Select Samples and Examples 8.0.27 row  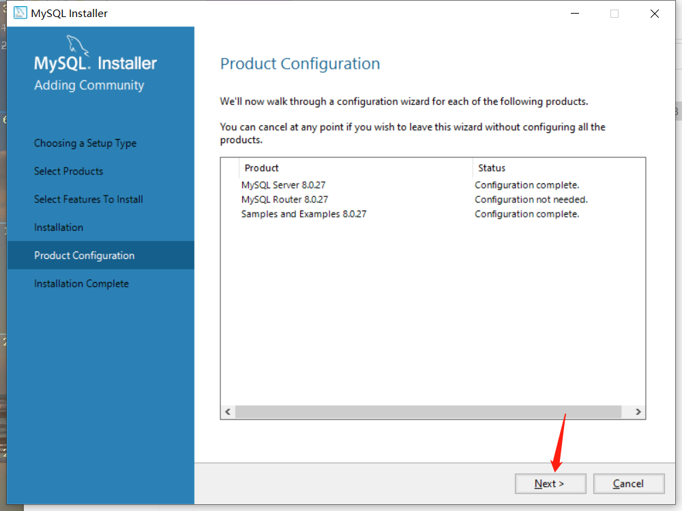click(x=433, y=214)
